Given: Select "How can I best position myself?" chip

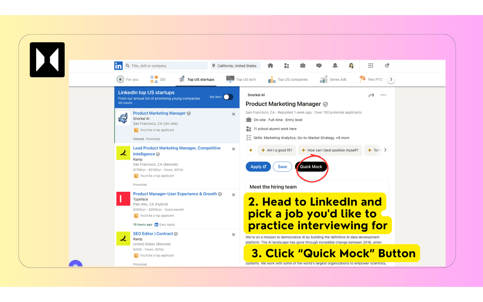Looking at the screenshot, I should coord(330,150).
